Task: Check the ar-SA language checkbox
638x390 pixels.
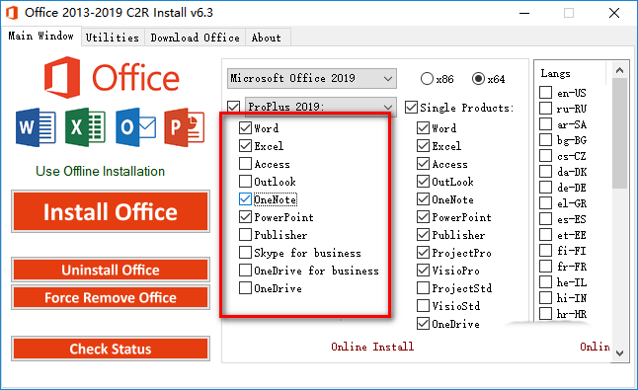Action: (545, 124)
